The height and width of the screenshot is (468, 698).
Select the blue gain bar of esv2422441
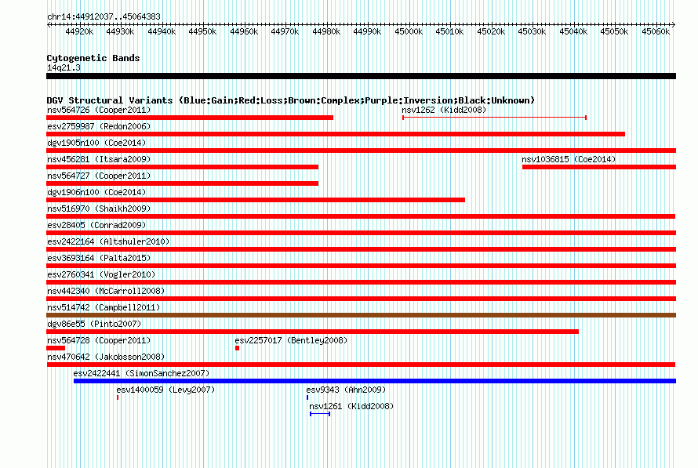pyautogui.click(x=375, y=381)
